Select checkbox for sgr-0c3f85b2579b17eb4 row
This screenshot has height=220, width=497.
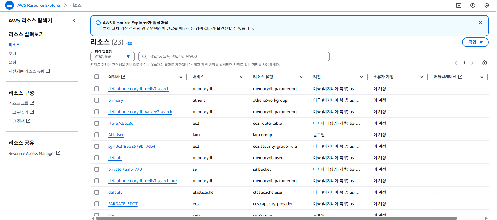click(97, 146)
